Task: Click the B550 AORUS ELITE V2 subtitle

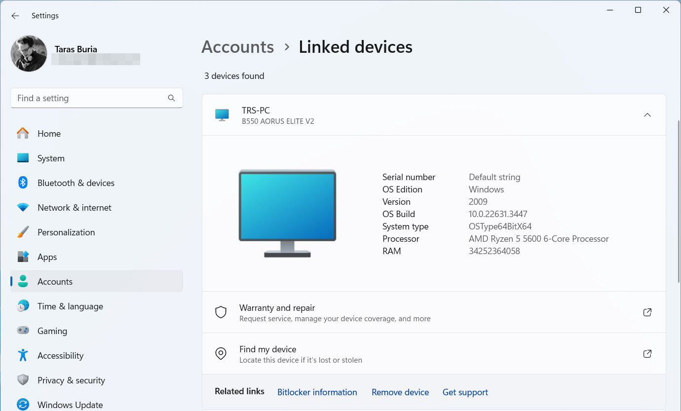Action: tap(278, 121)
